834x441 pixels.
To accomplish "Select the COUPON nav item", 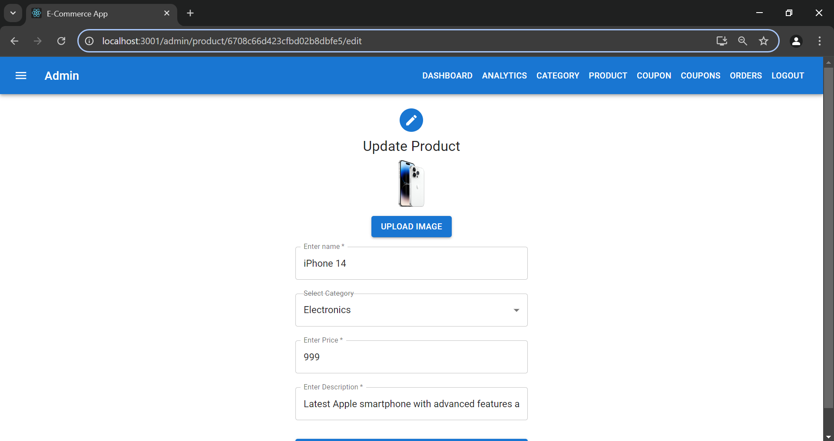I will click(x=654, y=75).
